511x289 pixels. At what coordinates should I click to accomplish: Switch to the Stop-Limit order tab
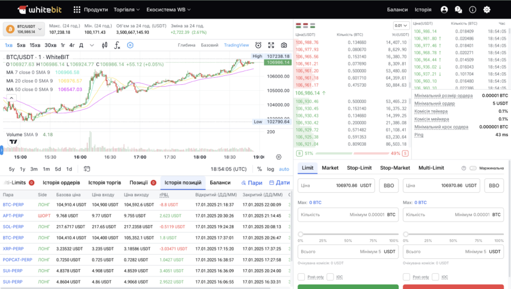click(x=359, y=168)
